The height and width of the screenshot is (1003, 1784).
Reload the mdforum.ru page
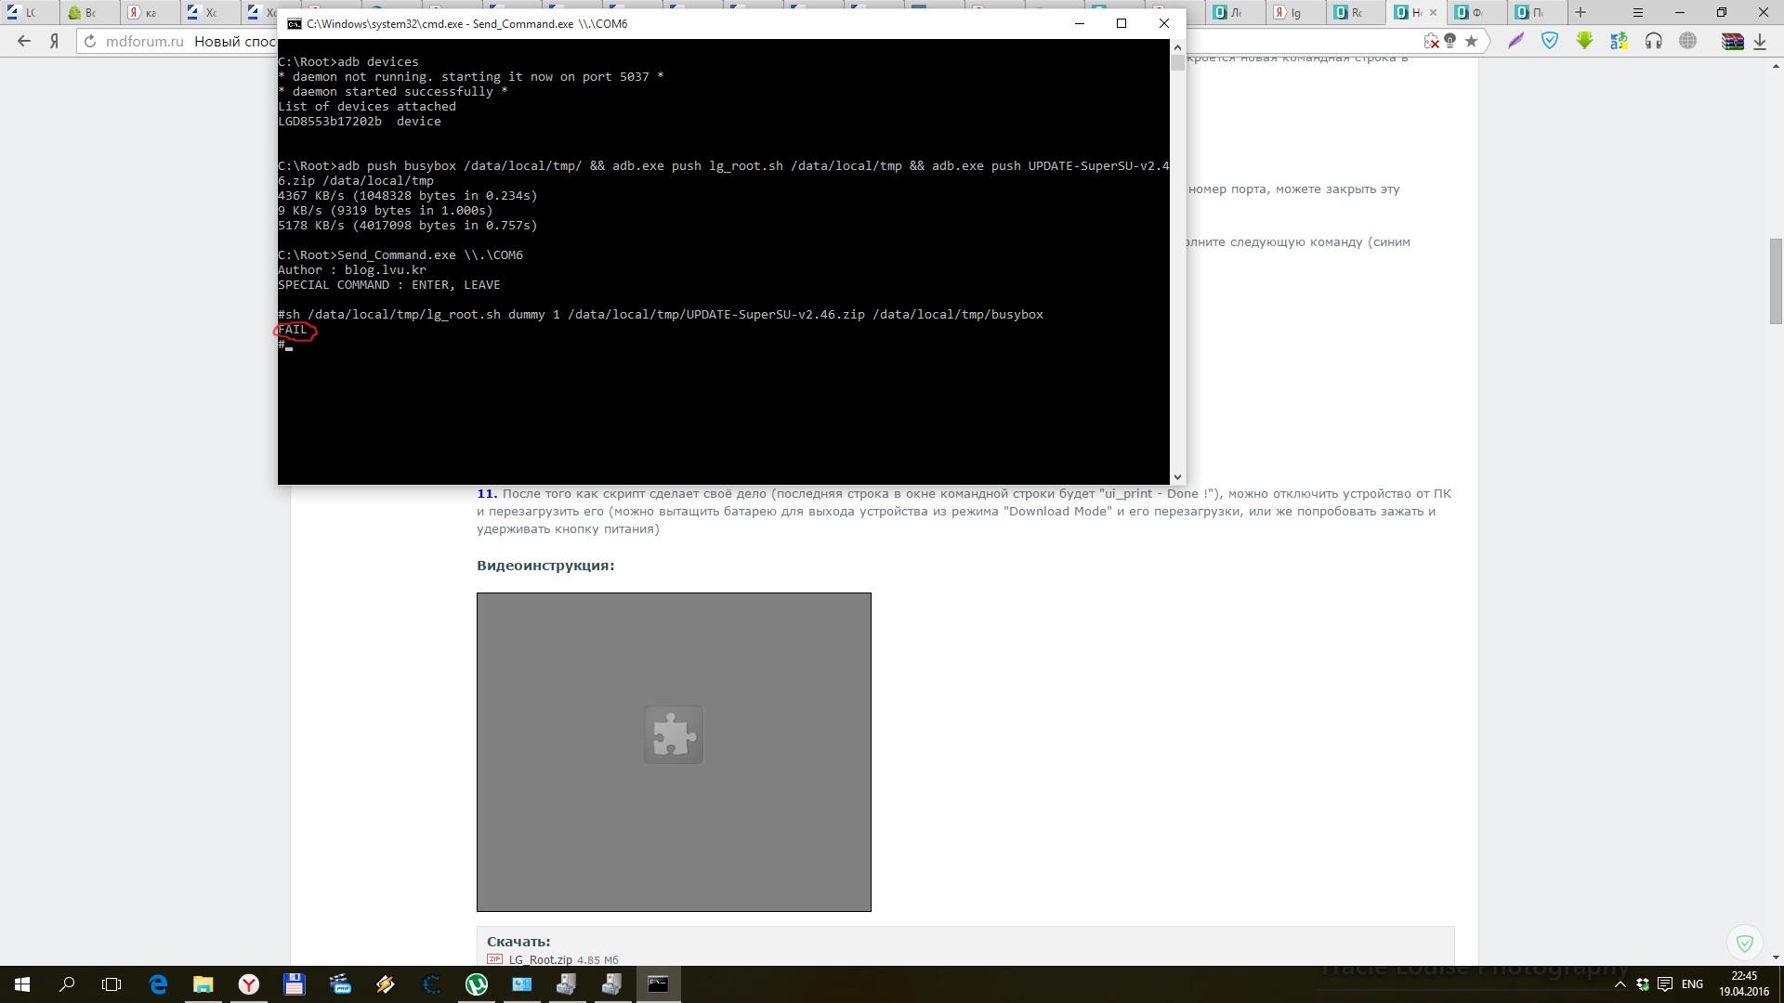coord(90,41)
